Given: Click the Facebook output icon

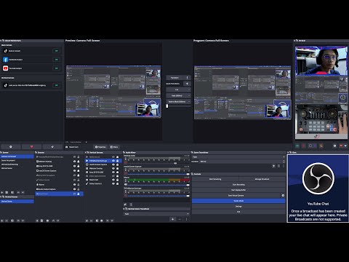Looking at the screenshot, I should pyautogui.click(x=6, y=60).
